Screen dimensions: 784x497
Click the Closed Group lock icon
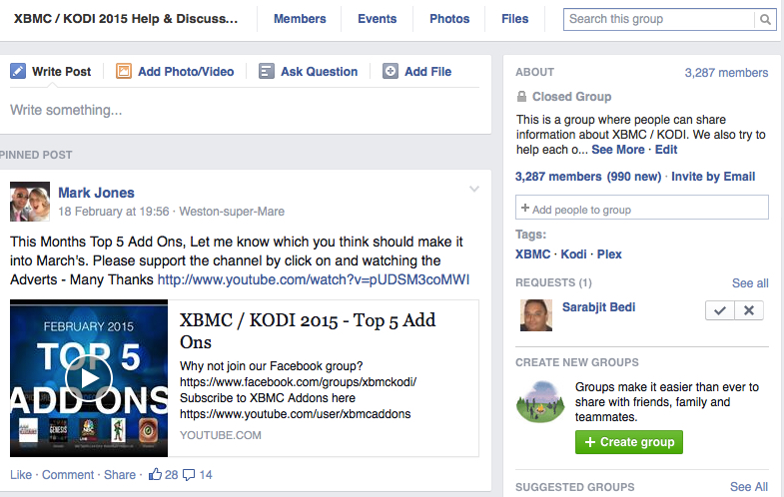click(x=521, y=97)
